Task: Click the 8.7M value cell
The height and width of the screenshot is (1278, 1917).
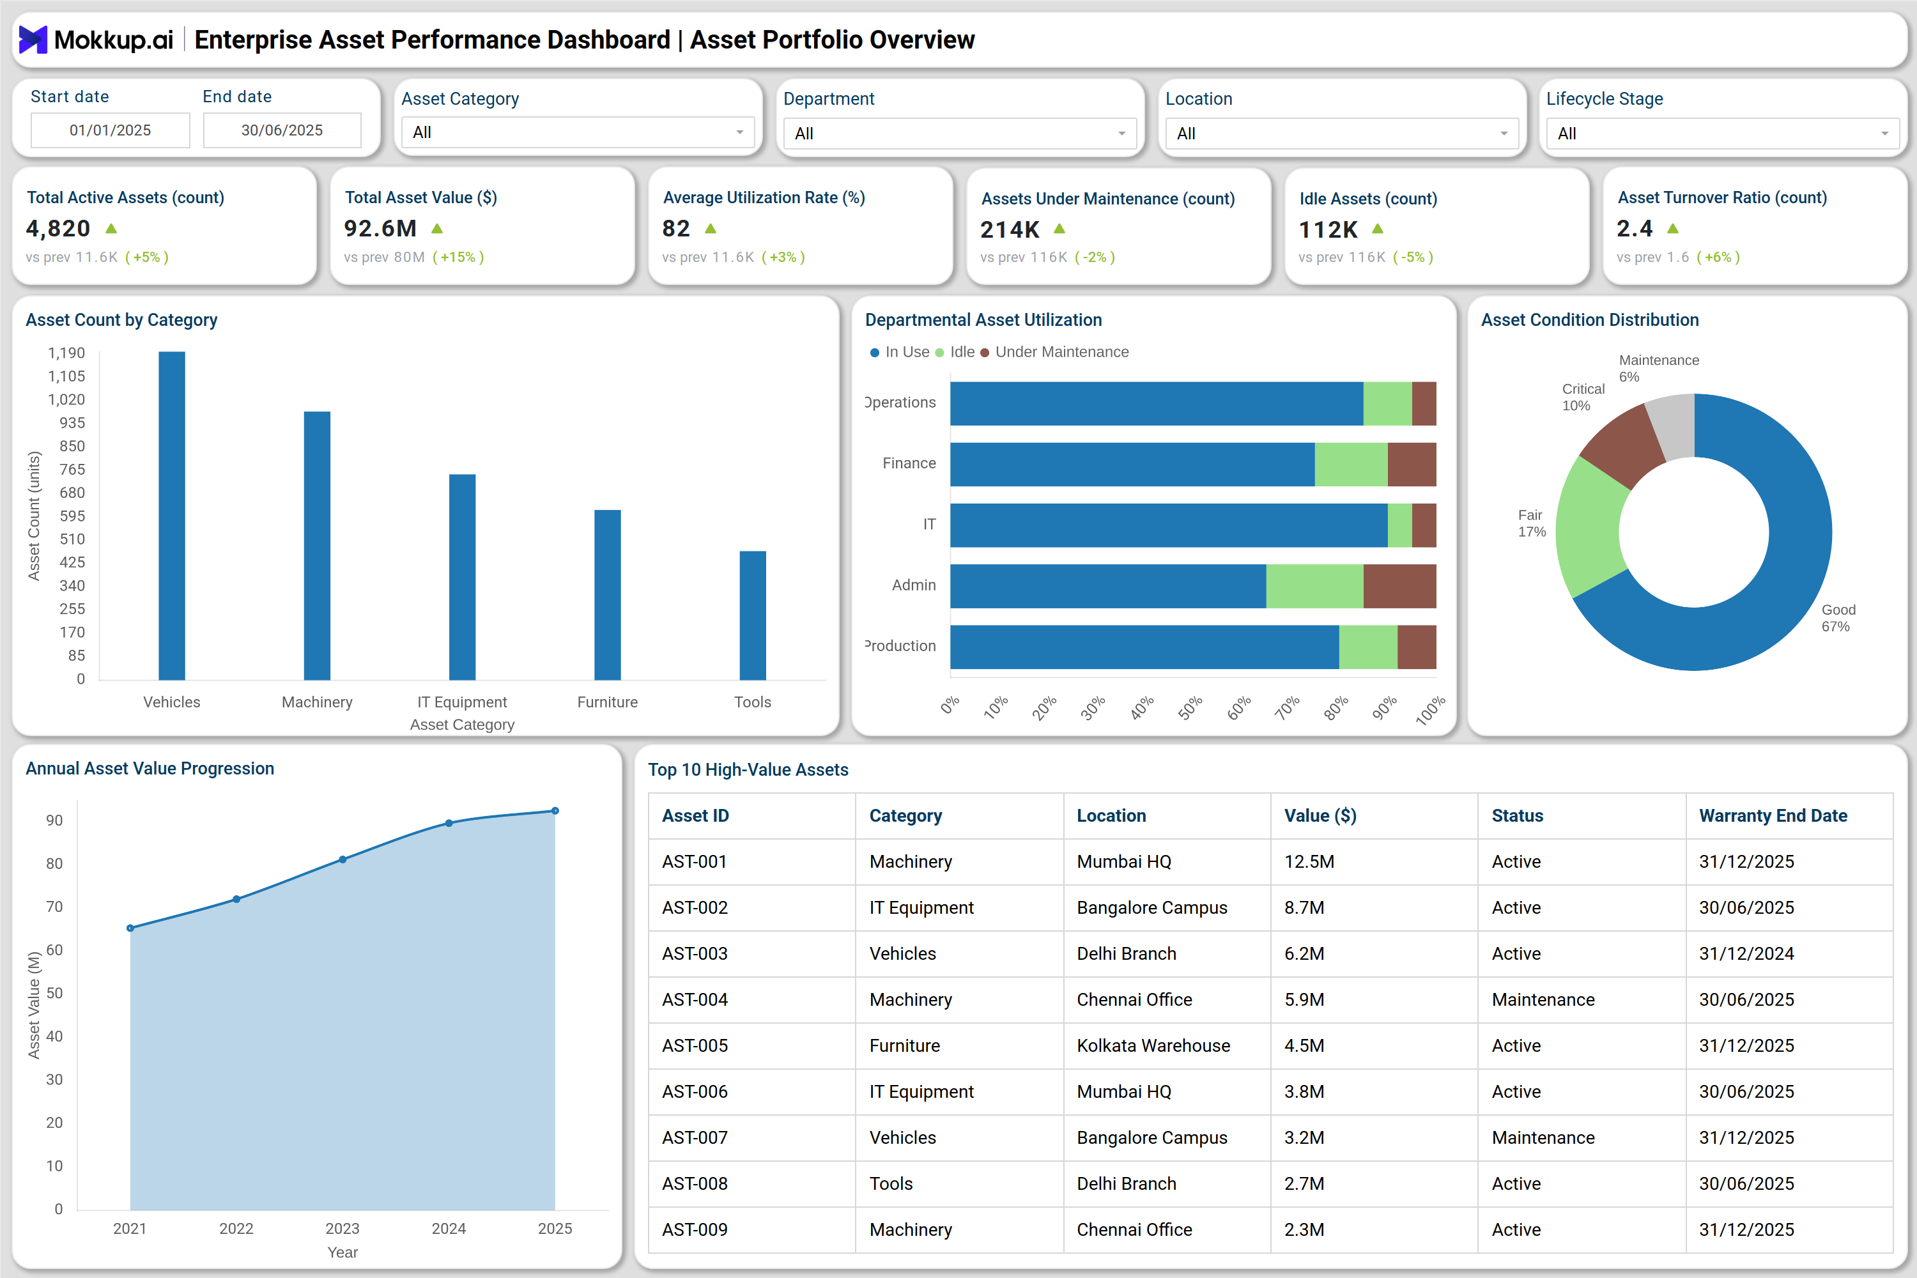Action: point(1374,908)
